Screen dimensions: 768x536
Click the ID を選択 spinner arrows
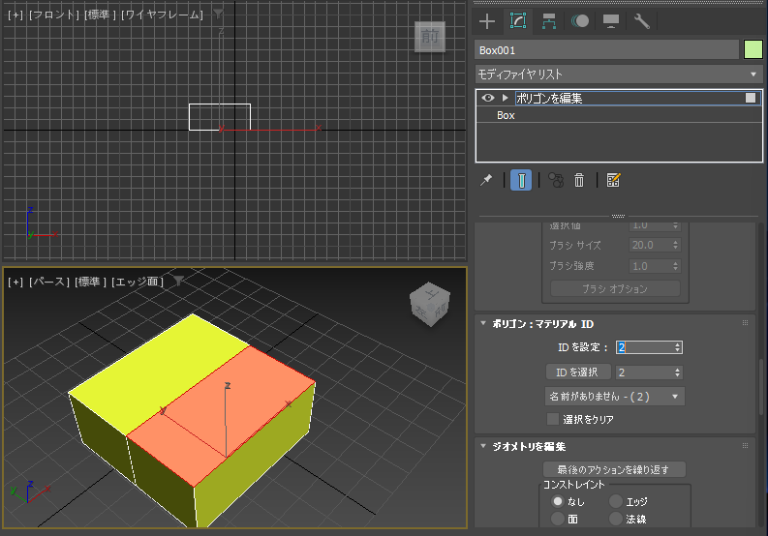point(677,372)
